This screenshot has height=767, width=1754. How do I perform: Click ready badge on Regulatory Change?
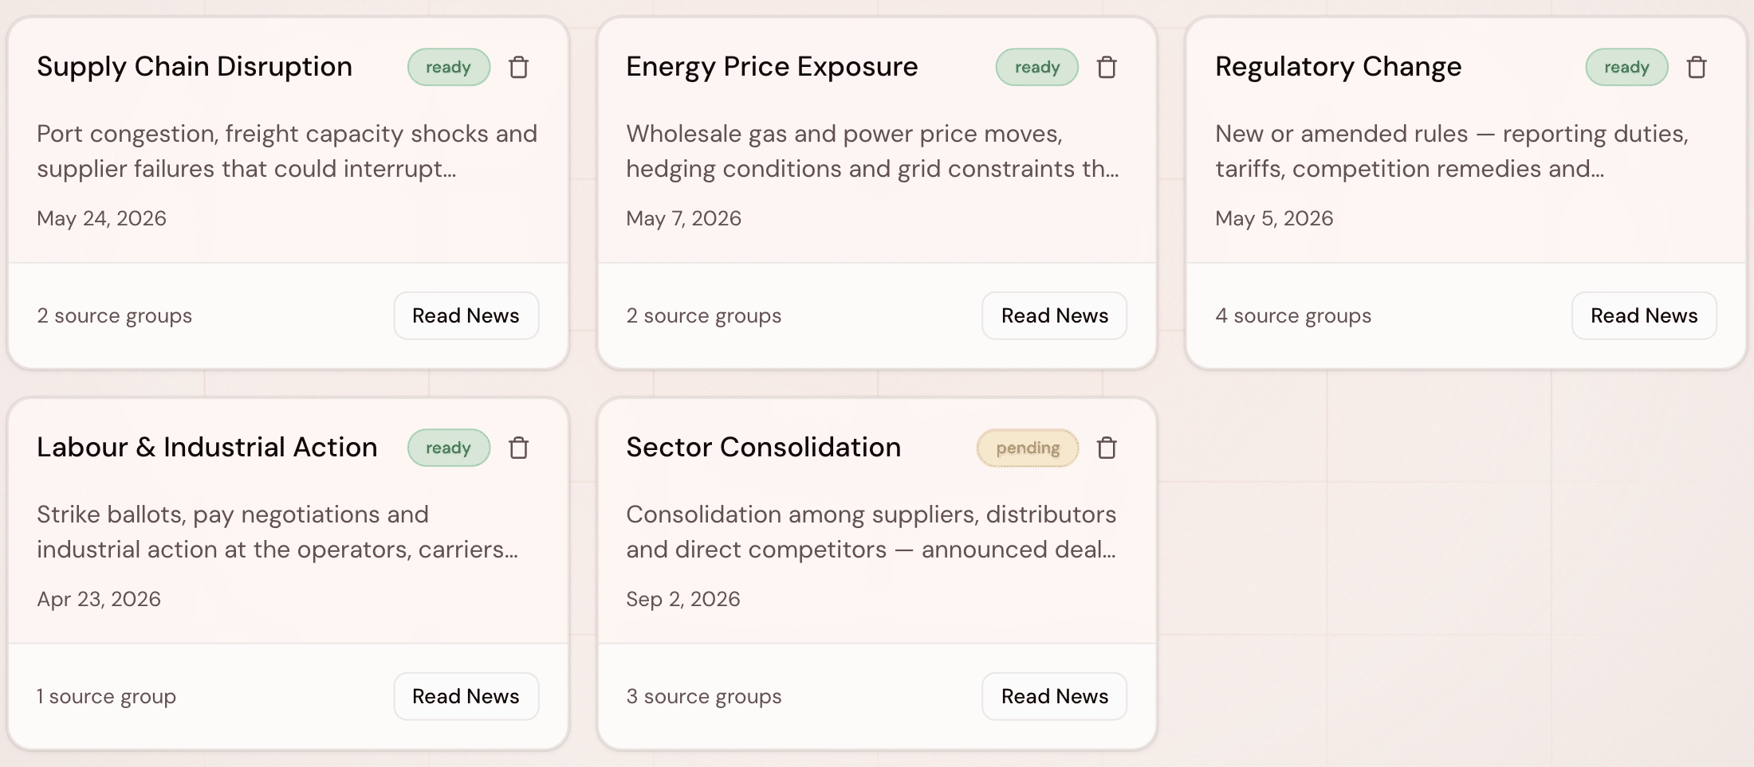1627,67
